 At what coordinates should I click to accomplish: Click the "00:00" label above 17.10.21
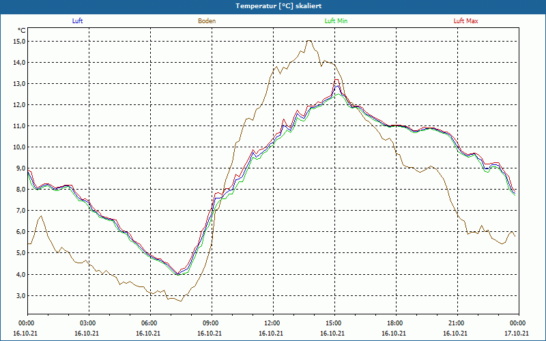click(x=517, y=323)
